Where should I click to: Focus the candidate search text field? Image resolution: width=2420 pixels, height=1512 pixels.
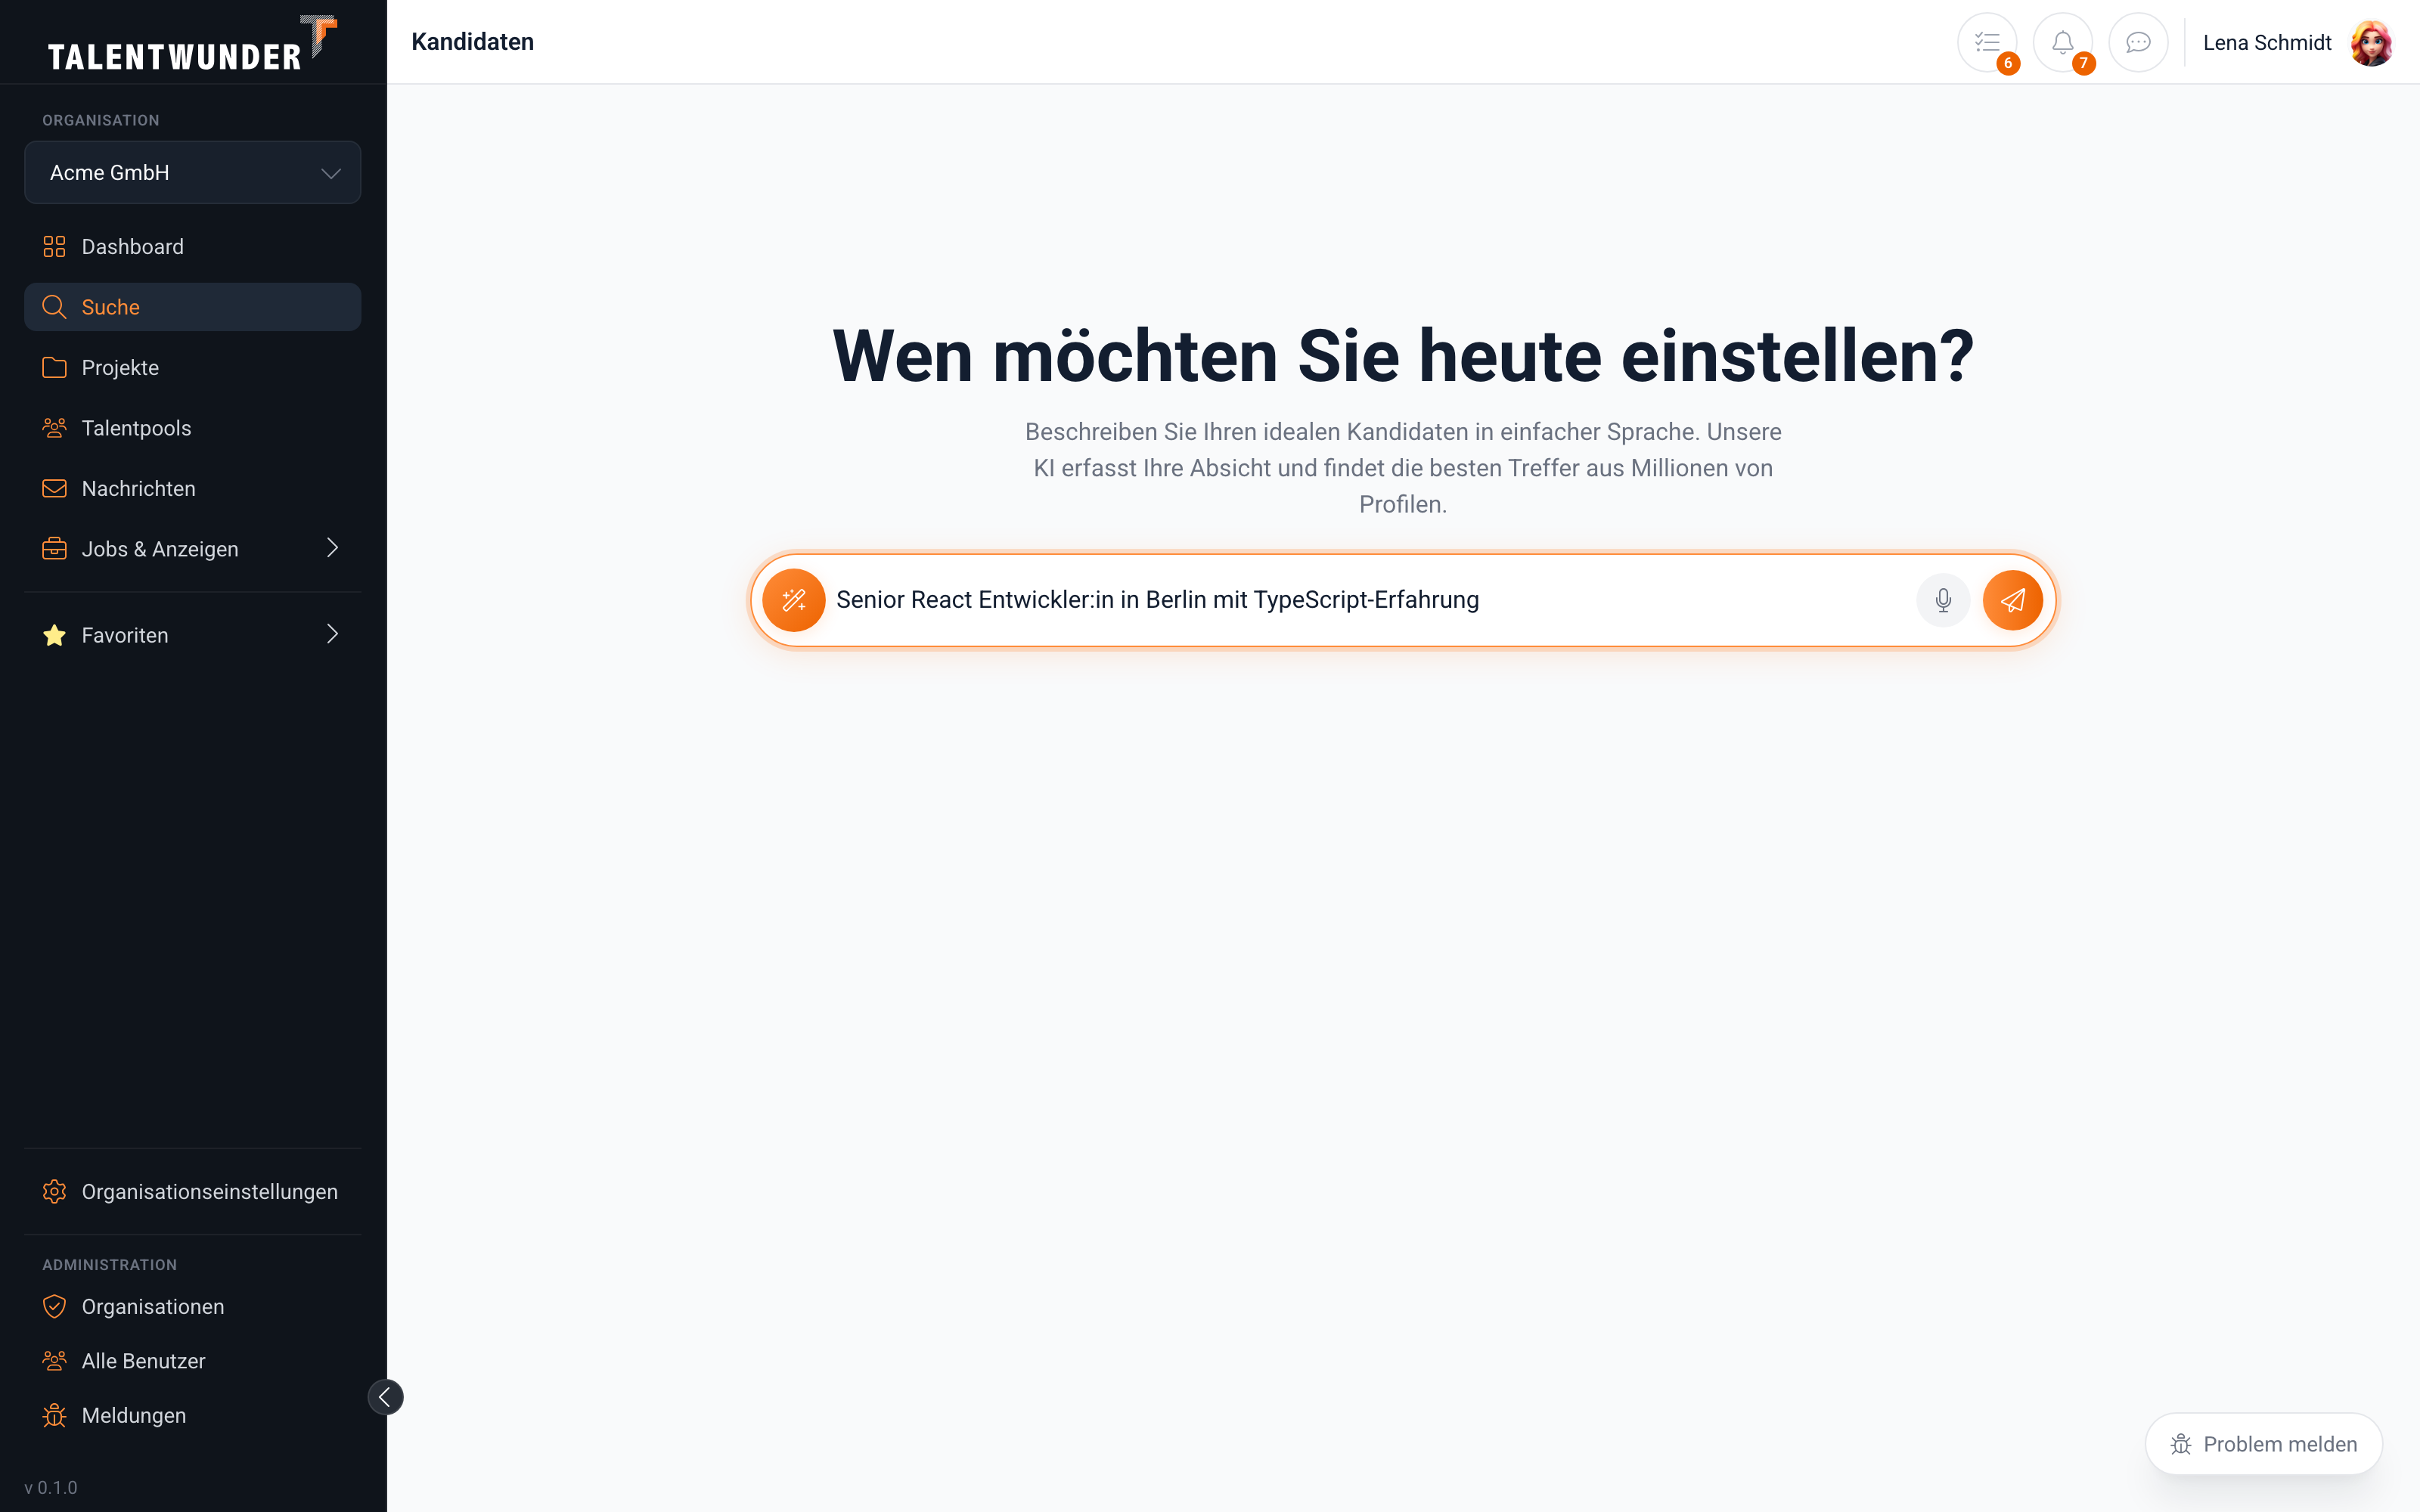(x=1368, y=600)
